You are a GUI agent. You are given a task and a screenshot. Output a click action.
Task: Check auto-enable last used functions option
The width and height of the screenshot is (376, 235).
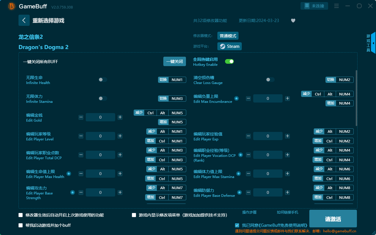pyautogui.click(x=21, y=215)
